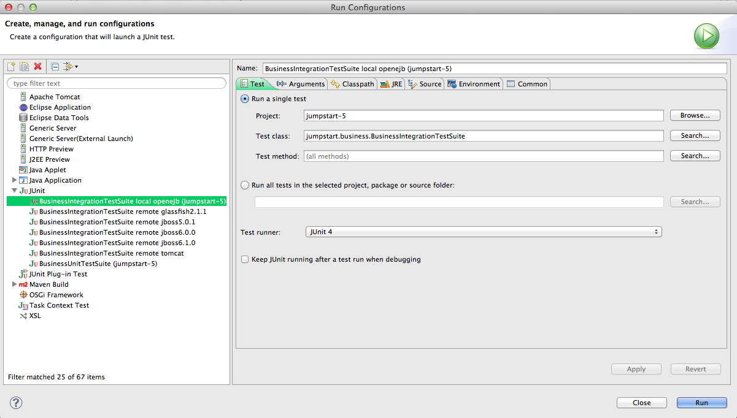Click Search next to Test method
This screenshot has height=418, width=737.
[695, 156]
